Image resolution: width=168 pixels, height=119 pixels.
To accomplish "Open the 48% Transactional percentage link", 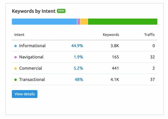I will (x=79, y=80).
